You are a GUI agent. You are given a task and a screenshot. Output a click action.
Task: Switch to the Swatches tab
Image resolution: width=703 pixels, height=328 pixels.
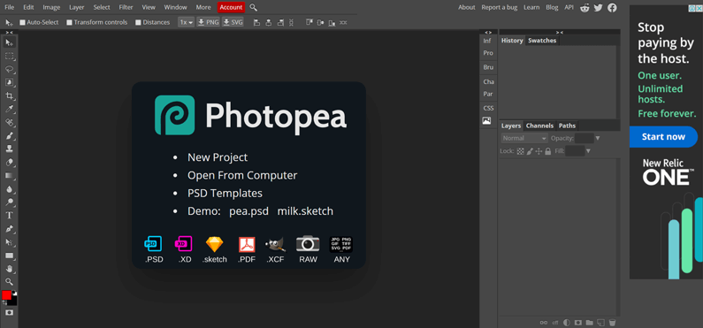click(x=542, y=41)
